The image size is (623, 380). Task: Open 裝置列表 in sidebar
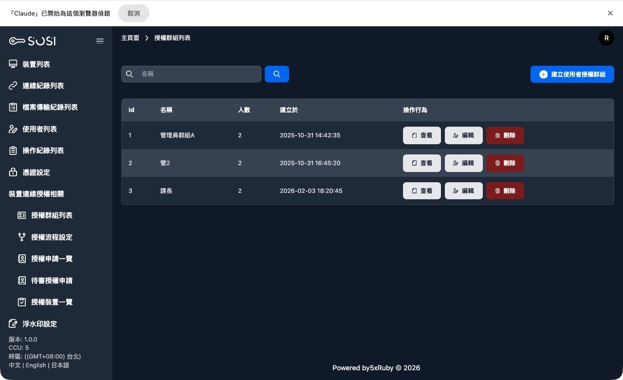click(x=36, y=64)
